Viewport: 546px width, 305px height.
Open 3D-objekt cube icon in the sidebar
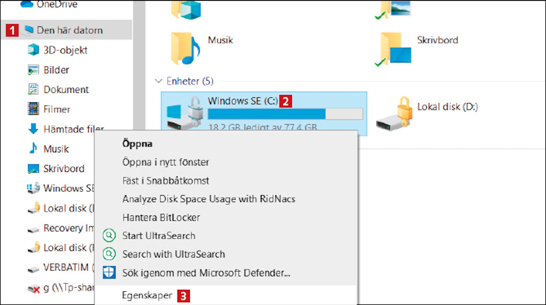click(33, 50)
